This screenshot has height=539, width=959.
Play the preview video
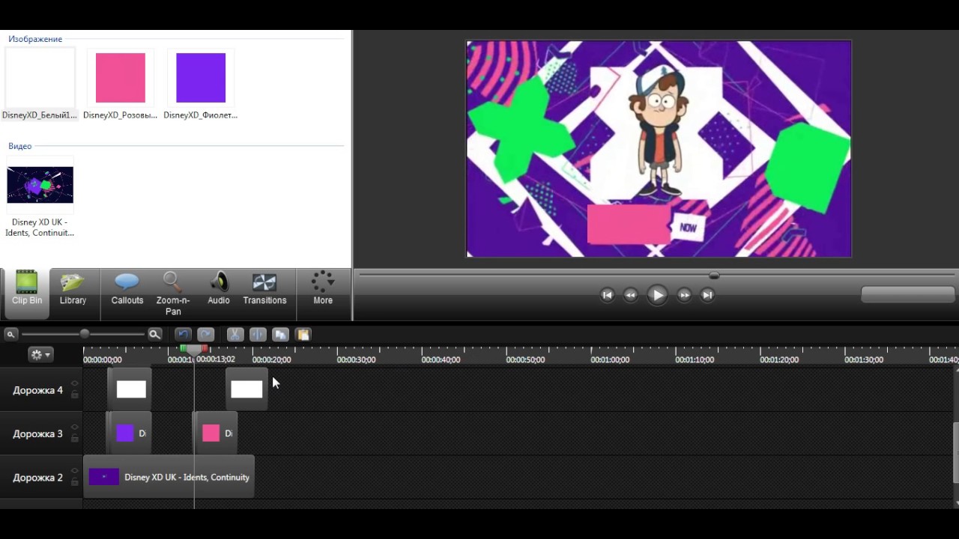pos(657,295)
